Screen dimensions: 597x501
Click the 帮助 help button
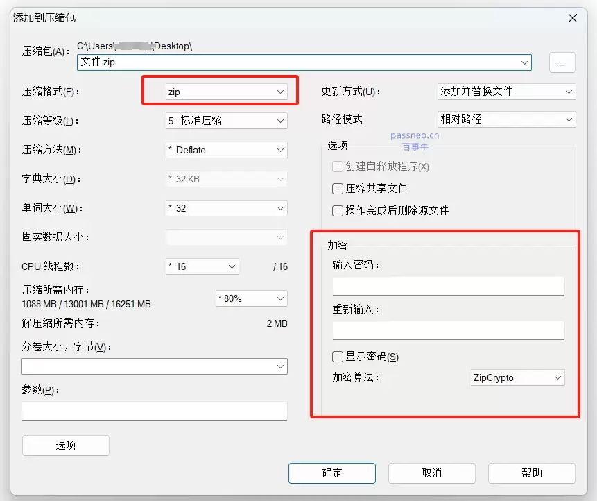point(531,473)
